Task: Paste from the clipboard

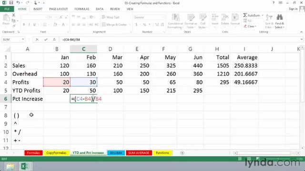Action: pos(6,19)
